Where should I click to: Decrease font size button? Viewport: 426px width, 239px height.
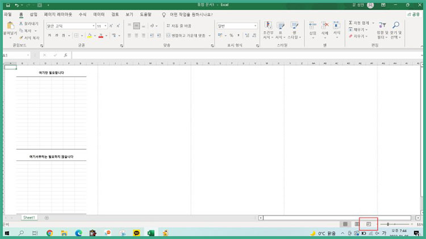tap(118, 26)
